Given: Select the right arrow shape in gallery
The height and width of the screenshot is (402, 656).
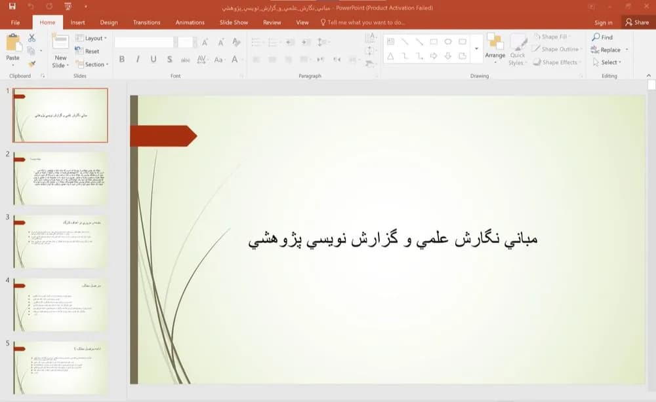Looking at the screenshot, I should point(434,56).
